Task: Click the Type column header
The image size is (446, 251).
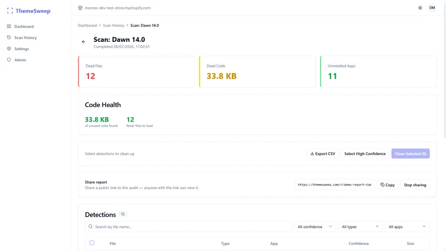Action: tap(225, 244)
